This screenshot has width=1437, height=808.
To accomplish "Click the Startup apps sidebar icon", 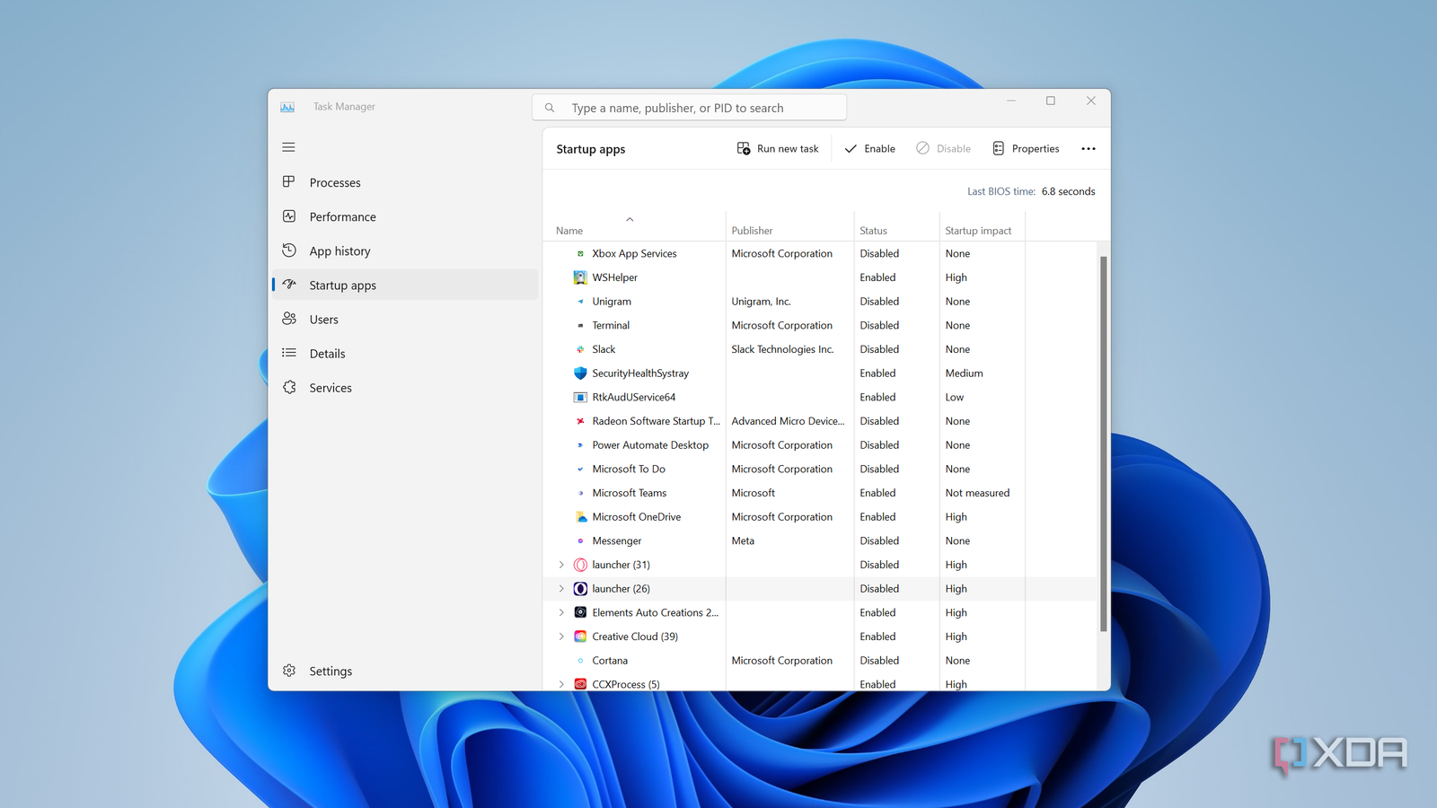I will pos(288,285).
